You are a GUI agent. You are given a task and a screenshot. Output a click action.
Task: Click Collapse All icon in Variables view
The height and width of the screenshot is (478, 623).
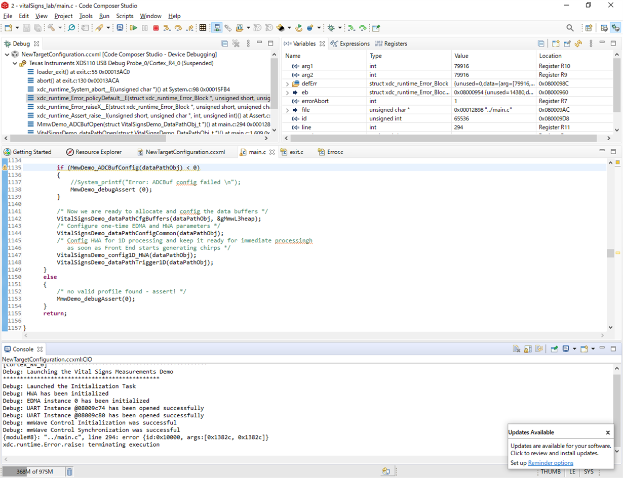541,44
